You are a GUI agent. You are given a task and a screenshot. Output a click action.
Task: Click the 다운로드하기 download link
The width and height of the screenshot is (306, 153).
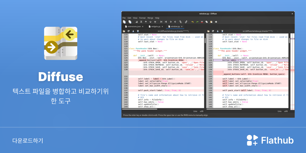click(x=28, y=141)
